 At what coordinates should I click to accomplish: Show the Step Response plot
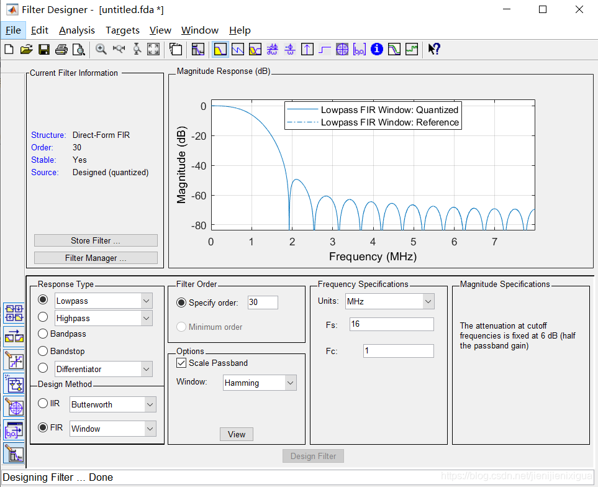(x=325, y=49)
